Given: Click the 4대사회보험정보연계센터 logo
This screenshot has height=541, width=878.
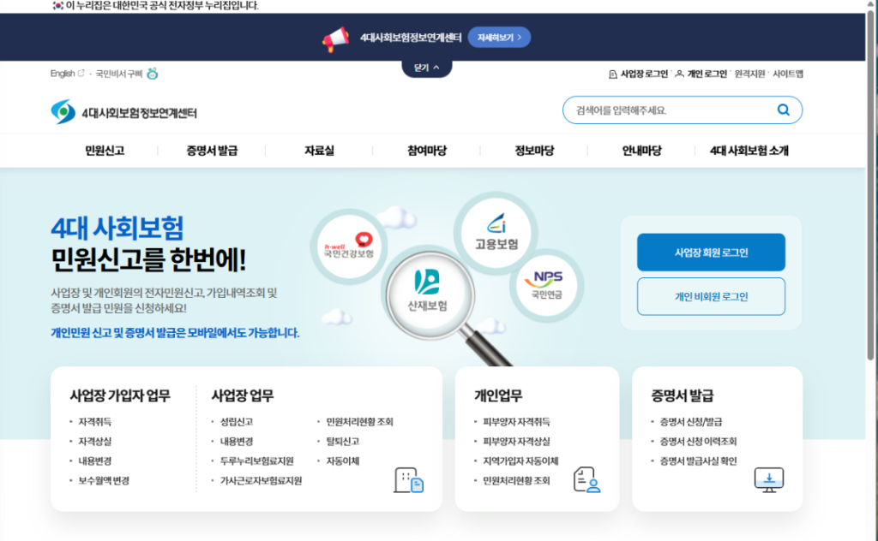Looking at the screenshot, I should [123, 112].
